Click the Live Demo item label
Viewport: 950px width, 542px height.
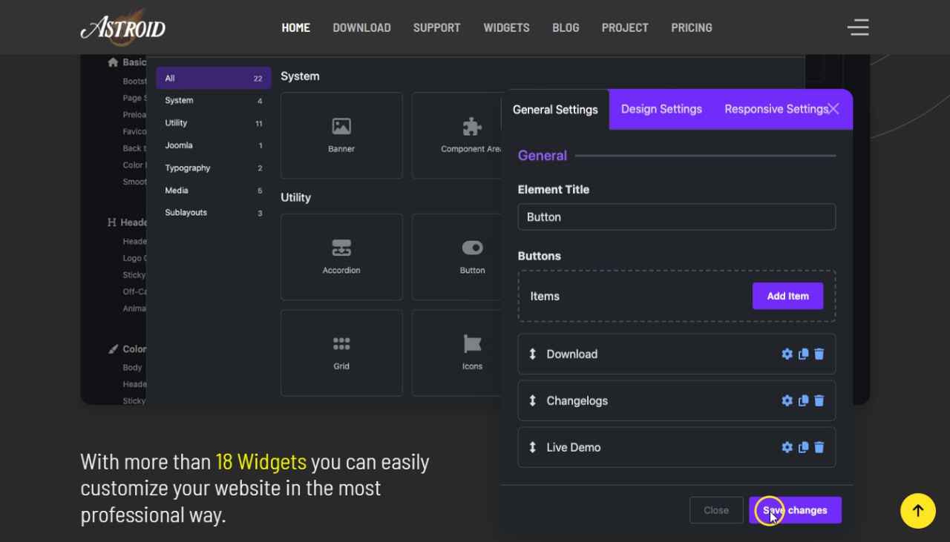pyautogui.click(x=573, y=448)
